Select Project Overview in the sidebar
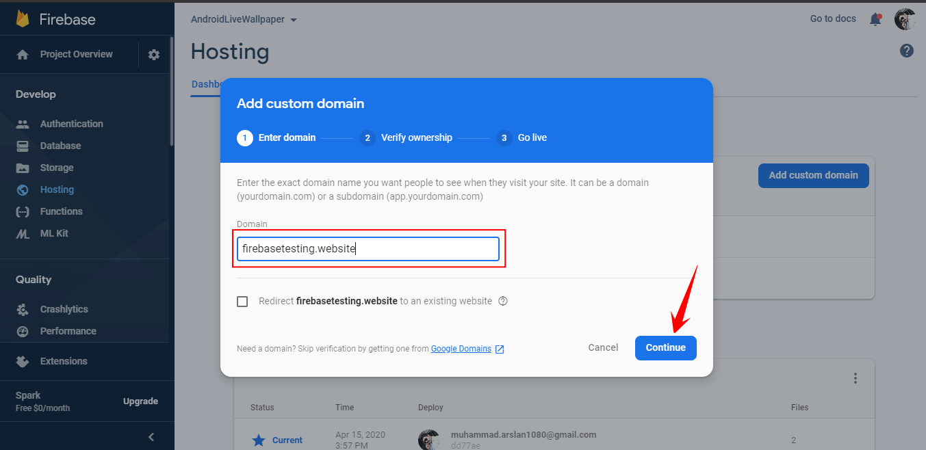The image size is (926, 450). pos(77,55)
